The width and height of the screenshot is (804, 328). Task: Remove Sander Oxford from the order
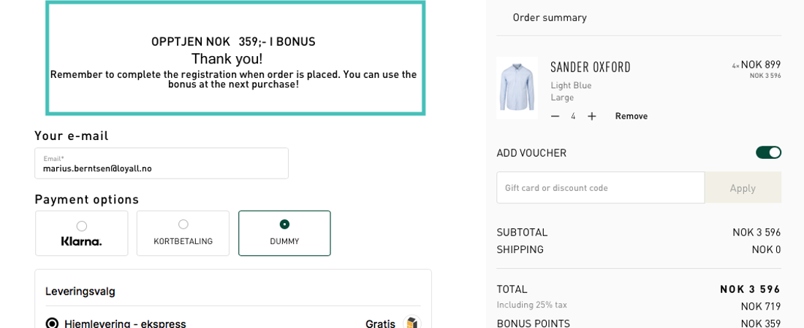[x=631, y=116]
